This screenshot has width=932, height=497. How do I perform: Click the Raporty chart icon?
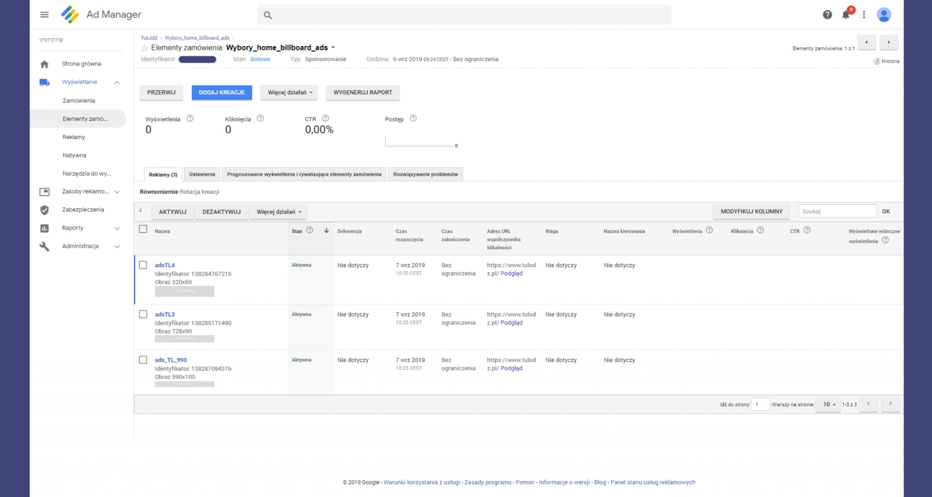[44, 228]
